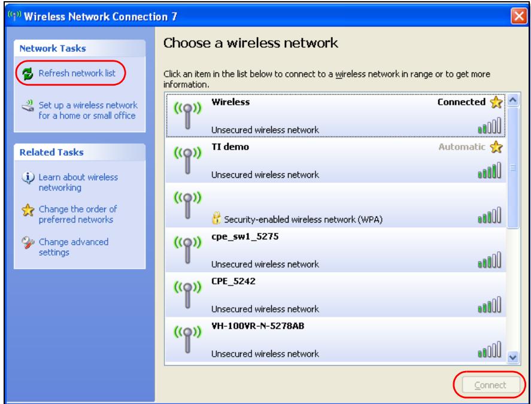The height and width of the screenshot is (404, 531).
Task: Select the VH-100VR-N-5278AB network name
Action: pos(257,326)
